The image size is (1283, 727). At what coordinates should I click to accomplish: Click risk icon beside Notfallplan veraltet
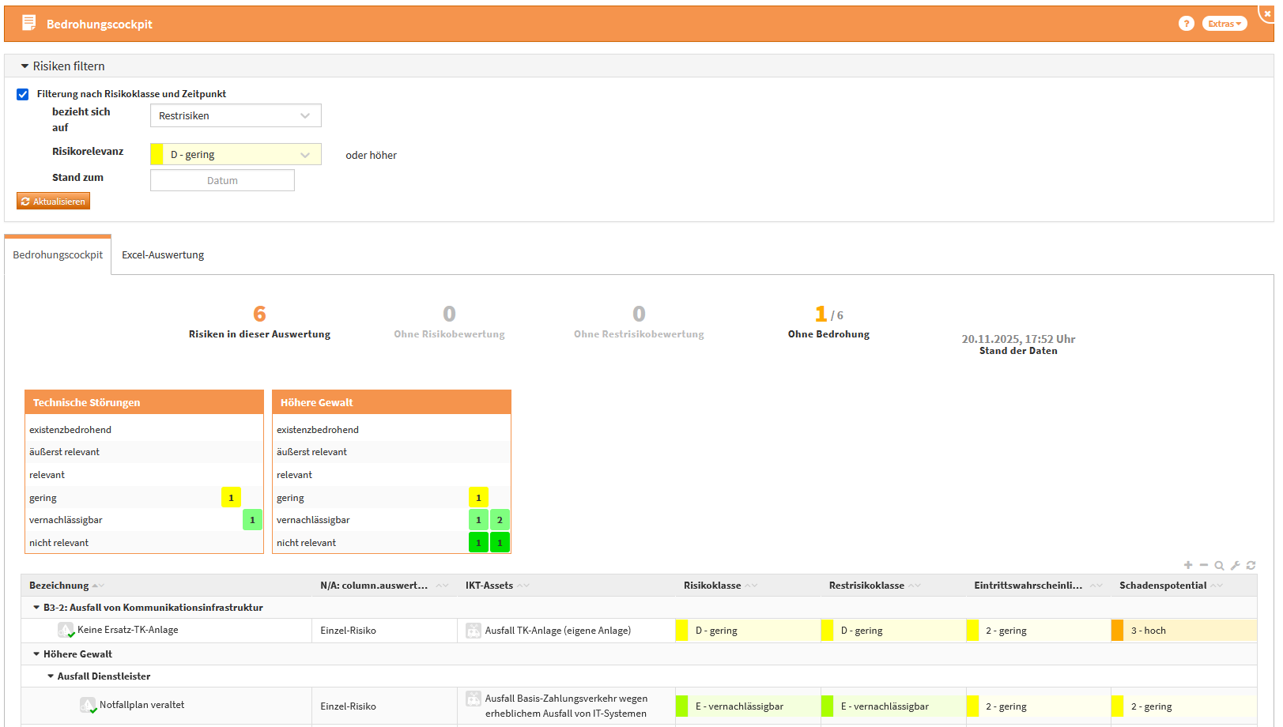coord(88,705)
